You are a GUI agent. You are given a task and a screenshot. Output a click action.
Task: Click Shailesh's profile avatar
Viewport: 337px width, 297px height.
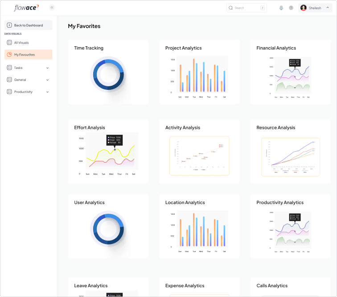pyautogui.click(x=303, y=8)
